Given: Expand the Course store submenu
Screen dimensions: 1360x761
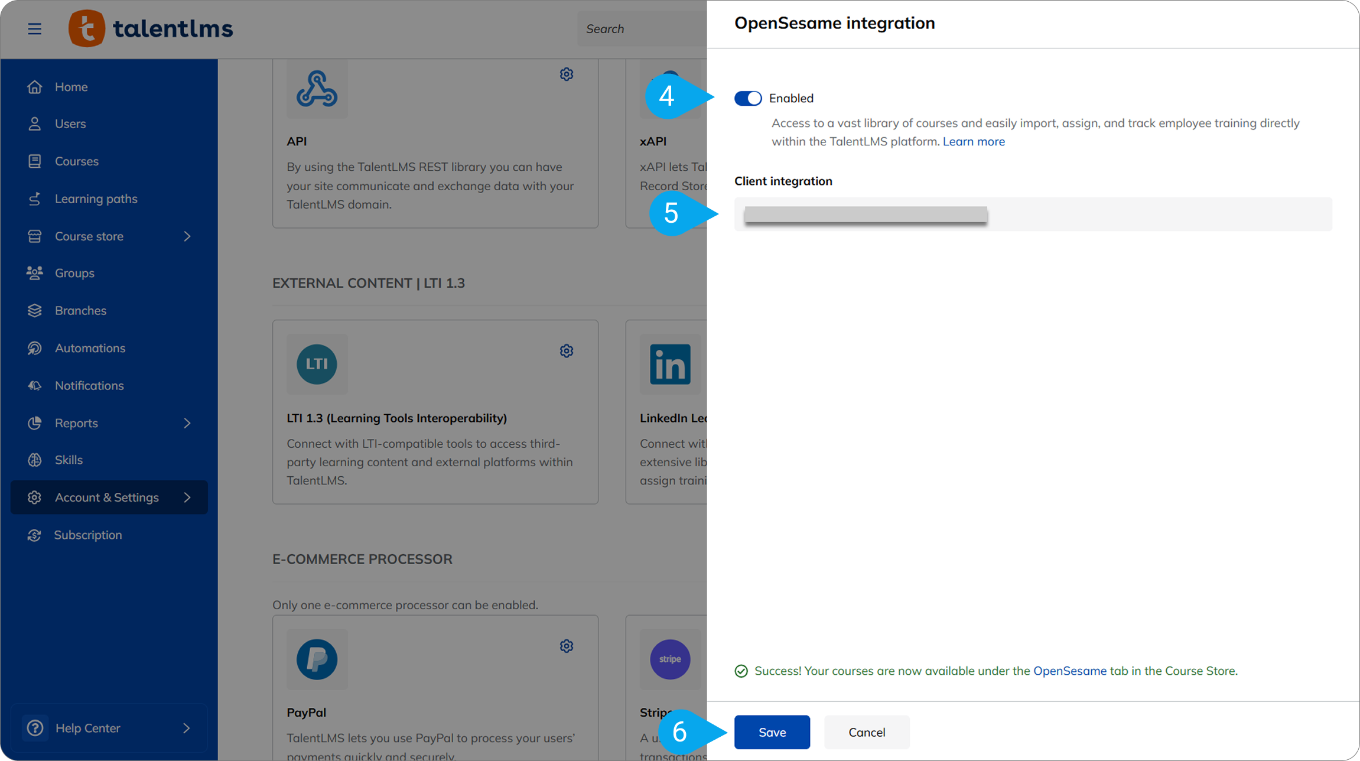Looking at the screenshot, I should [187, 236].
